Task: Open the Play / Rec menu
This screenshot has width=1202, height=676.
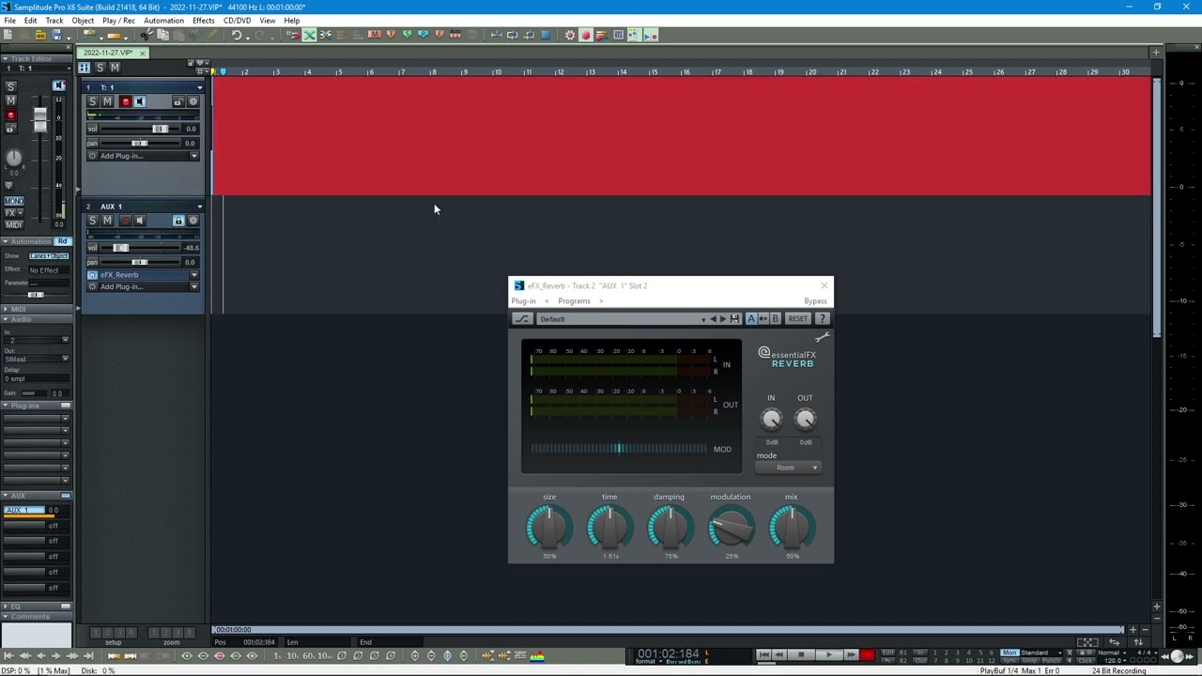Action: (118, 21)
